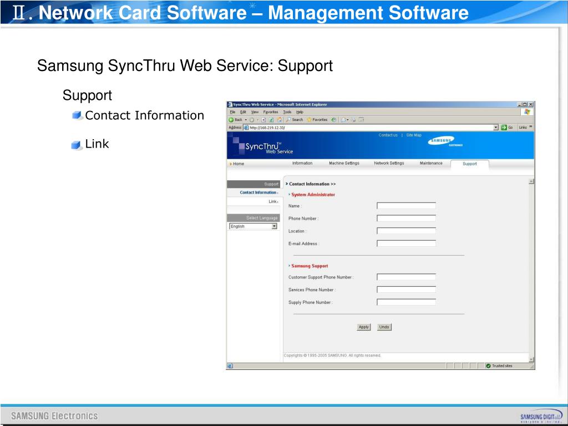The height and width of the screenshot is (426, 568).
Task: Click the Services Phone Number field
Action: (406, 290)
